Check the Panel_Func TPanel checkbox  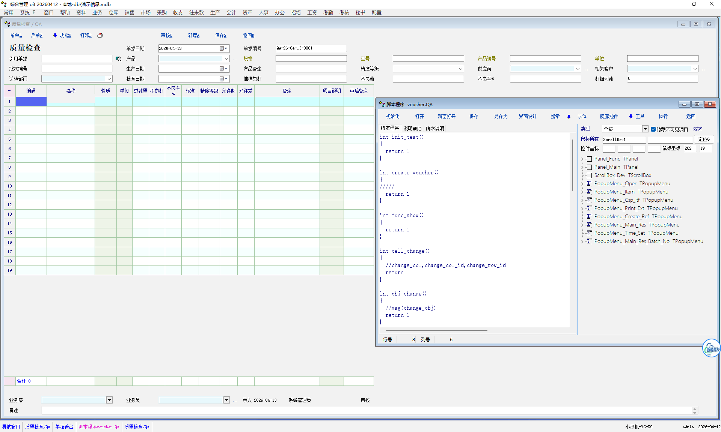(589, 159)
